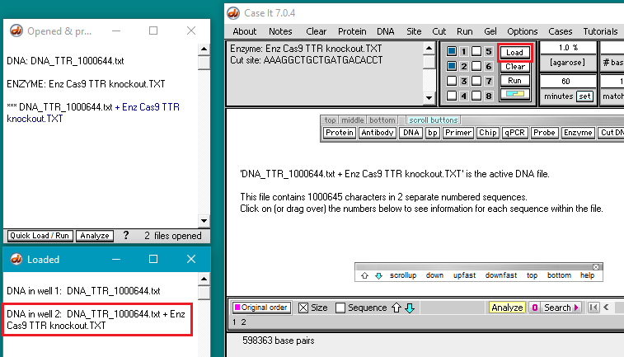This screenshot has width=624, height=357.
Task: Click the Opened & processed window logo icon
Action: point(16,31)
